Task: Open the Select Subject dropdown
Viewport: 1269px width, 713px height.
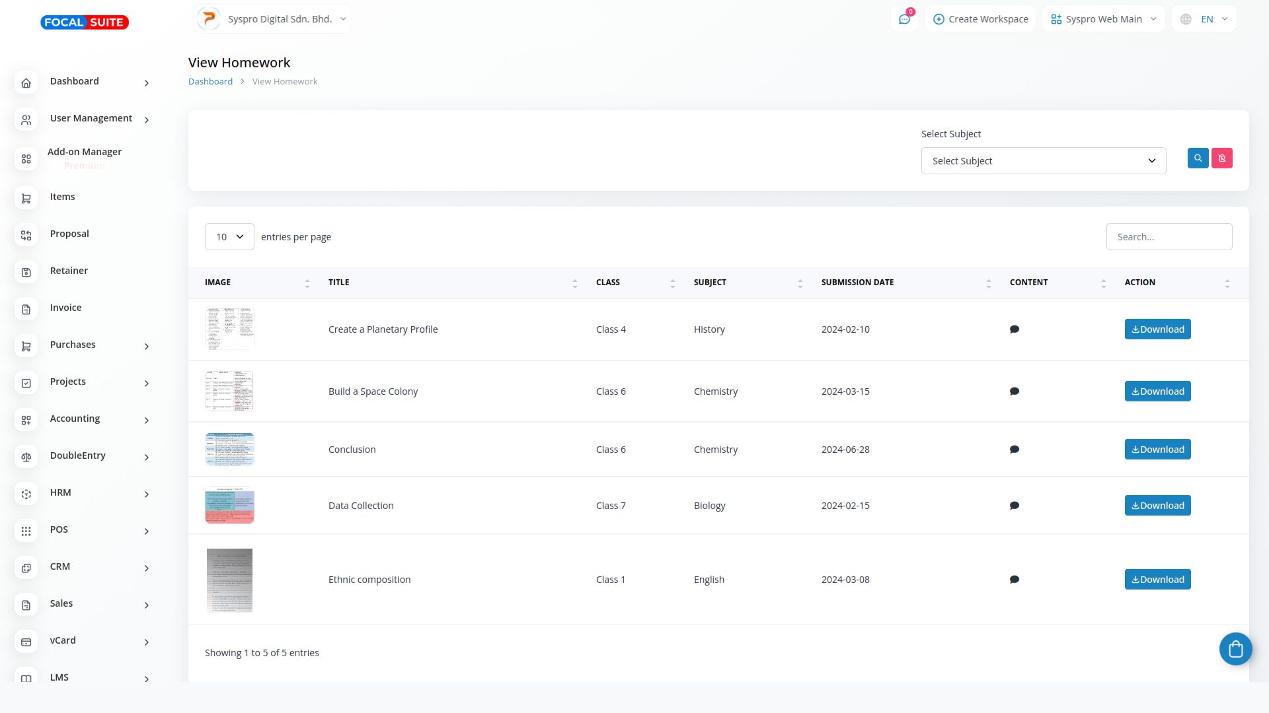Action: coord(1043,161)
